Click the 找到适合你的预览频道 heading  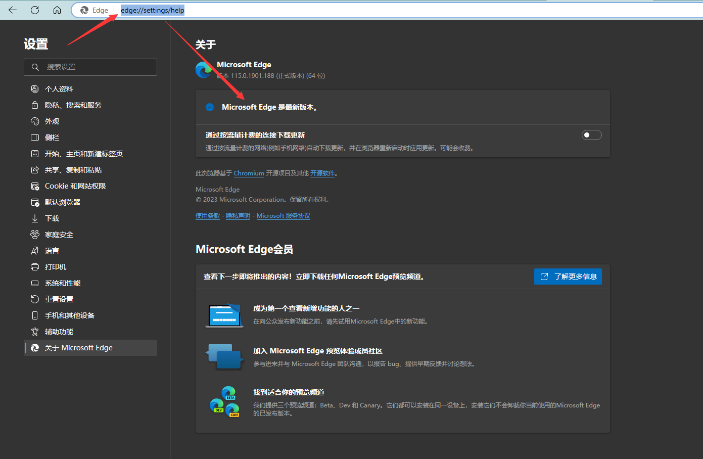tap(289, 392)
